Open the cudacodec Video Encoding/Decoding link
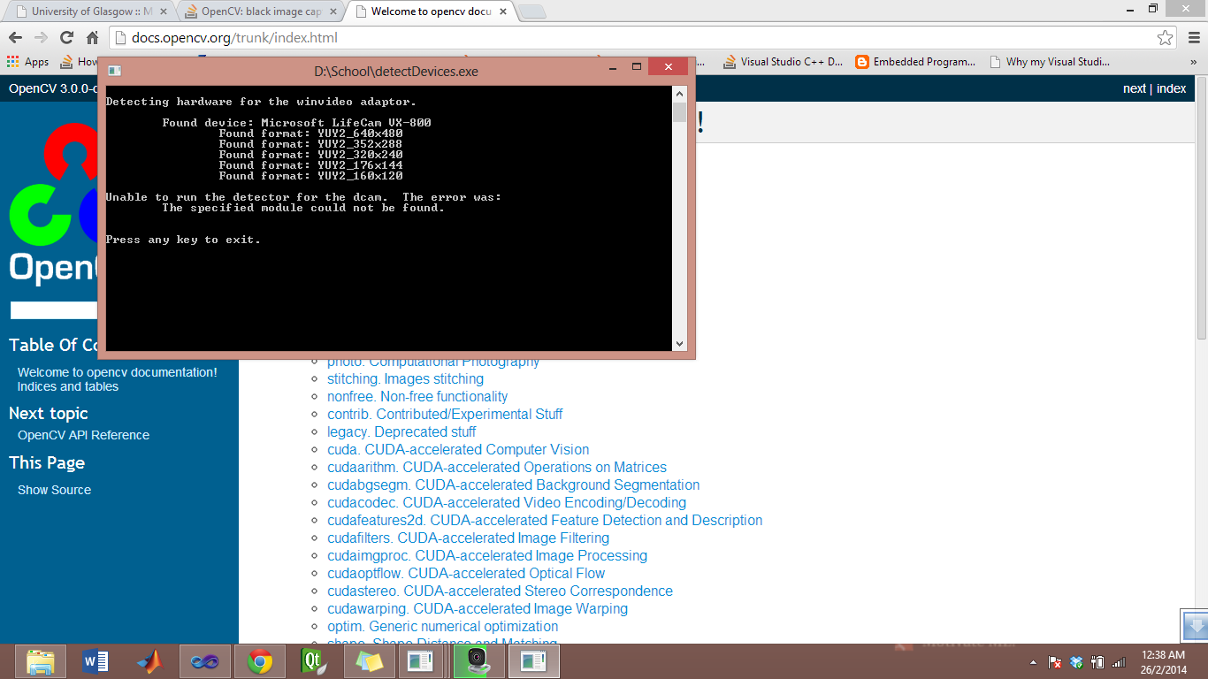 click(x=507, y=502)
